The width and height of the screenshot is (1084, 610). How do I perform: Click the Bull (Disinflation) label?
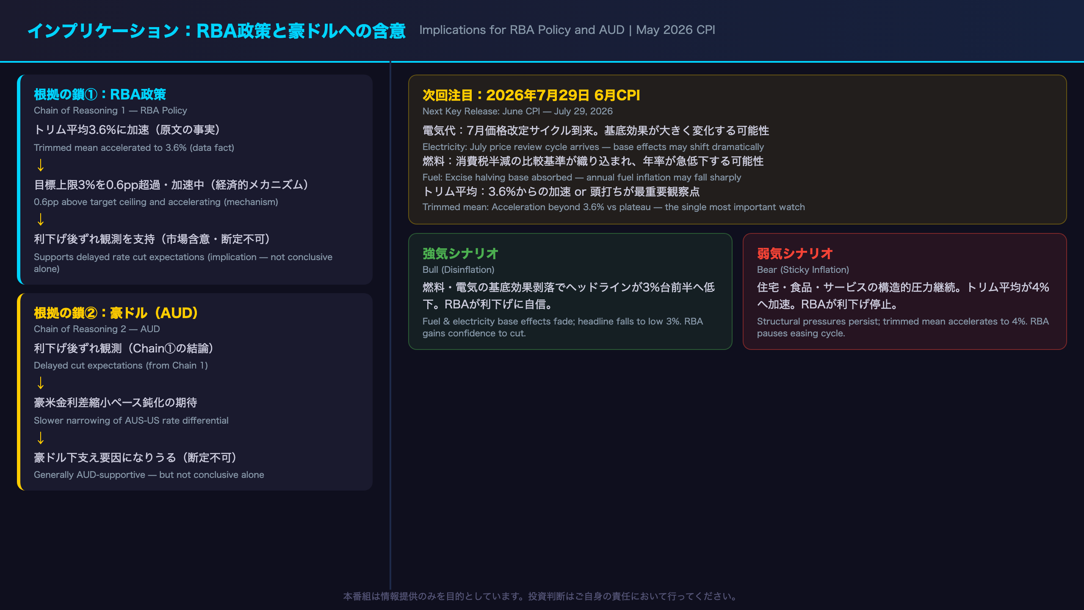(x=458, y=269)
